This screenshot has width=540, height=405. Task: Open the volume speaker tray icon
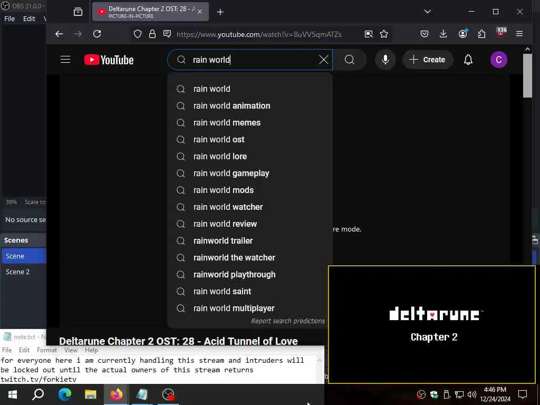coord(472,394)
